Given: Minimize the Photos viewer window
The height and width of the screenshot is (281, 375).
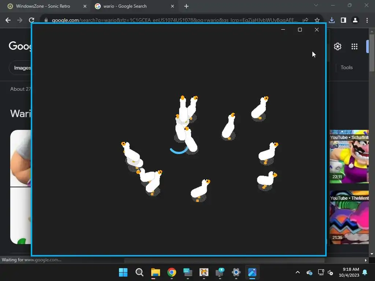Looking at the screenshot, I should (283, 30).
